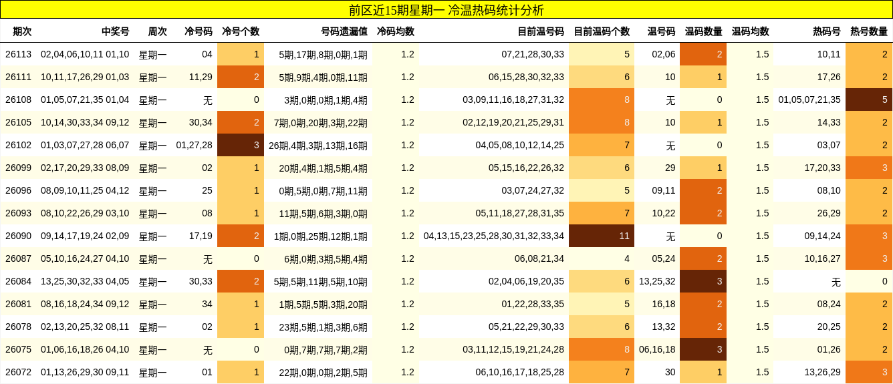This screenshot has height=384, width=893.
Task: Click winning numbers 13,25,30,32,33 04,05
Action: point(85,282)
